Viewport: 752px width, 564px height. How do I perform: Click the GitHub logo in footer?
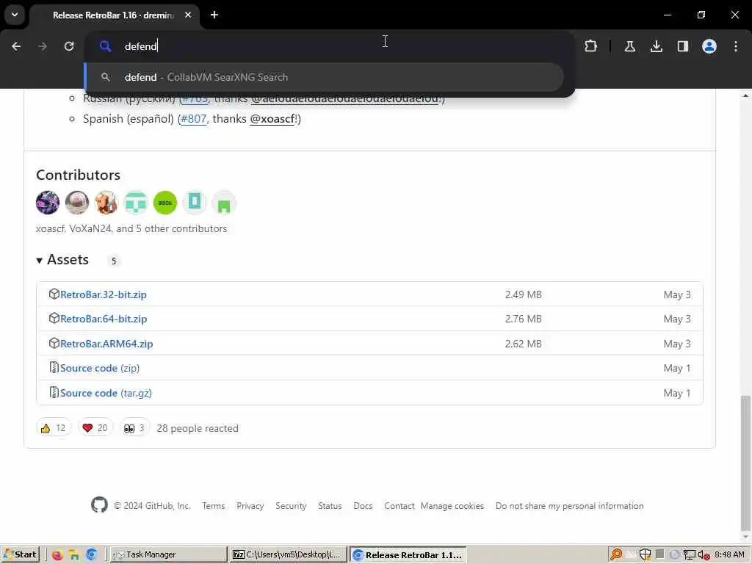click(99, 505)
